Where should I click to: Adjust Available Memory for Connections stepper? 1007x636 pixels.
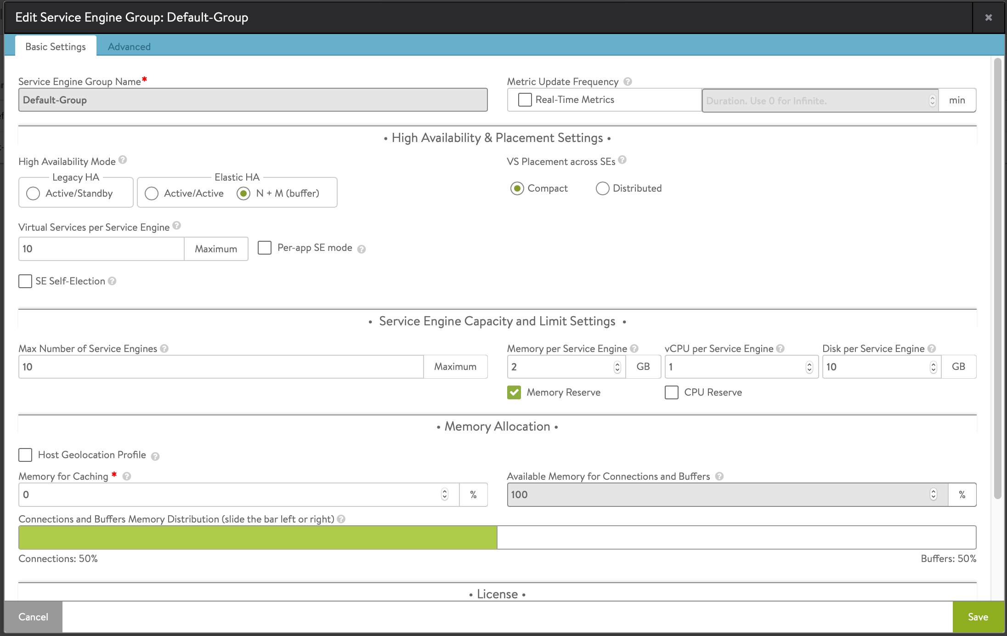tap(933, 494)
